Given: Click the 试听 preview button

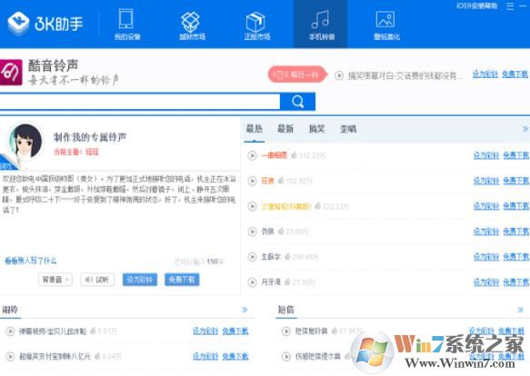Looking at the screenshot, I should 97,280.
